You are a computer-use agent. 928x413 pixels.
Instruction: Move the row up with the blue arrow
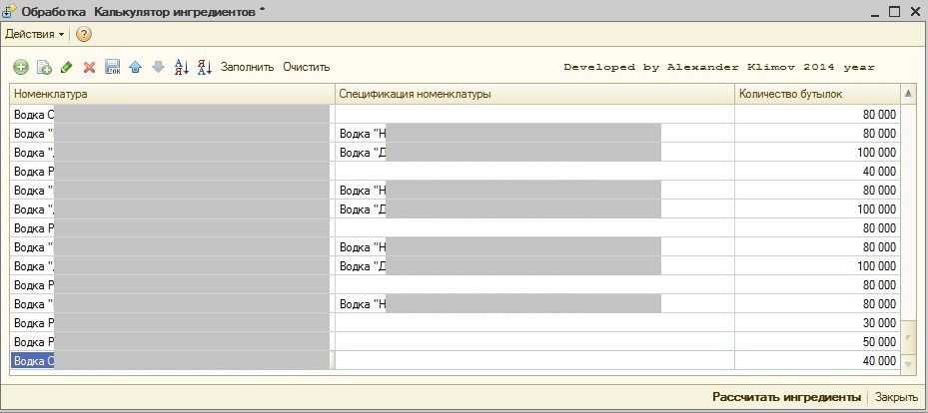coord(135,67)
